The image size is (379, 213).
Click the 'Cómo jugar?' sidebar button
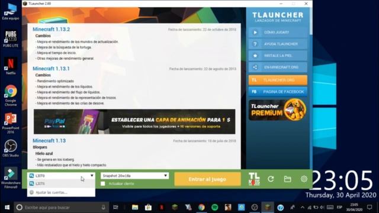278,33
